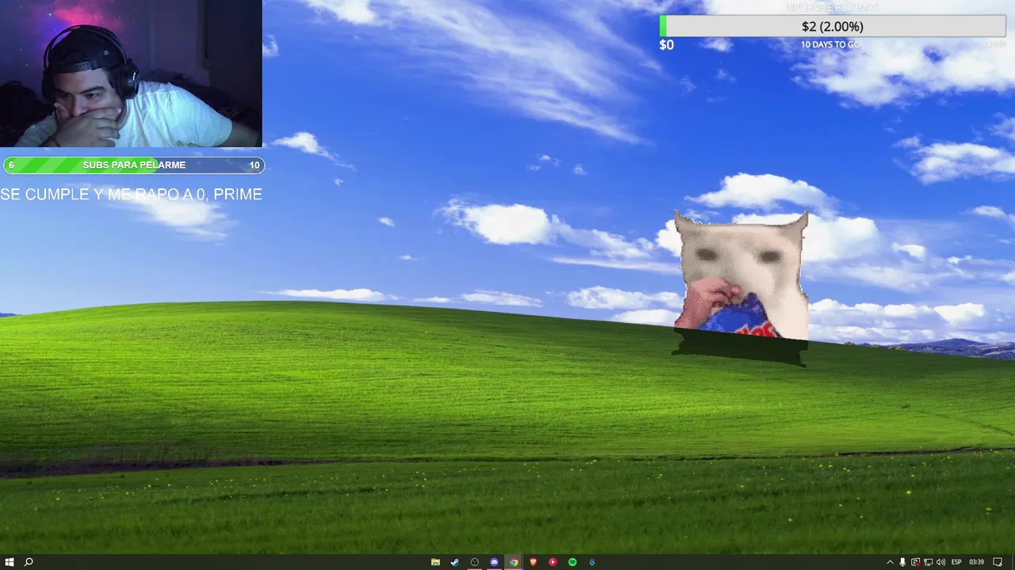Show hidden system tray icons

click(890, 562)
